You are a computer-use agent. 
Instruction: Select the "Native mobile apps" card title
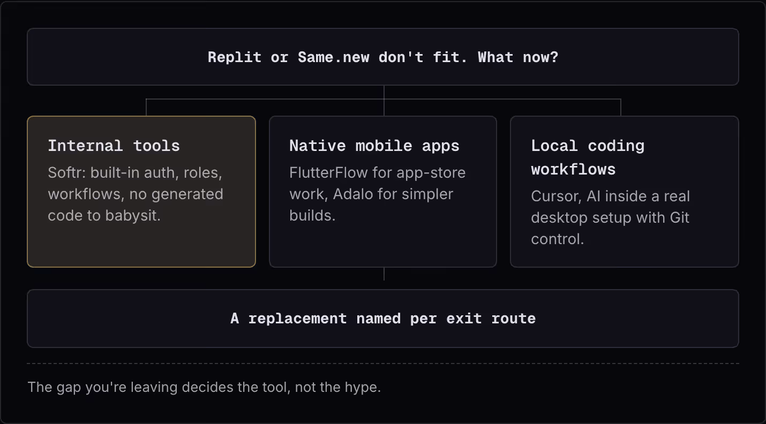point(374,146)
